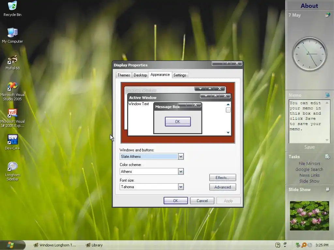The height and width of the screenshot is (250, 334).
Task: Select the Appearance tab
Action: pyautogui.click(x=160, y=75)
